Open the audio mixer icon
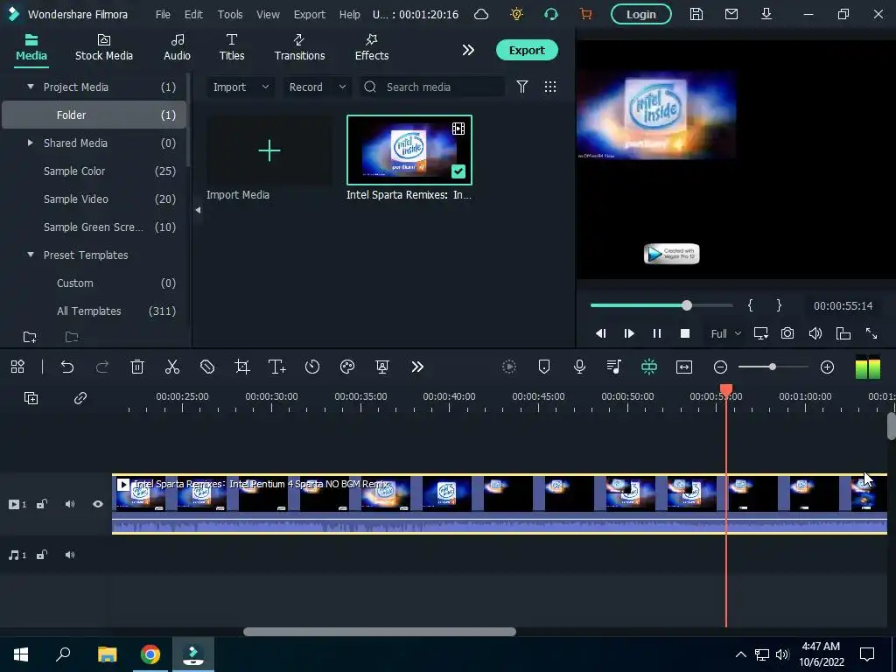 (614, 367)
